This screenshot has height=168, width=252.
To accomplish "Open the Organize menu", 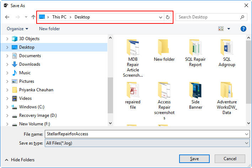I will click(x=17, y=29).
